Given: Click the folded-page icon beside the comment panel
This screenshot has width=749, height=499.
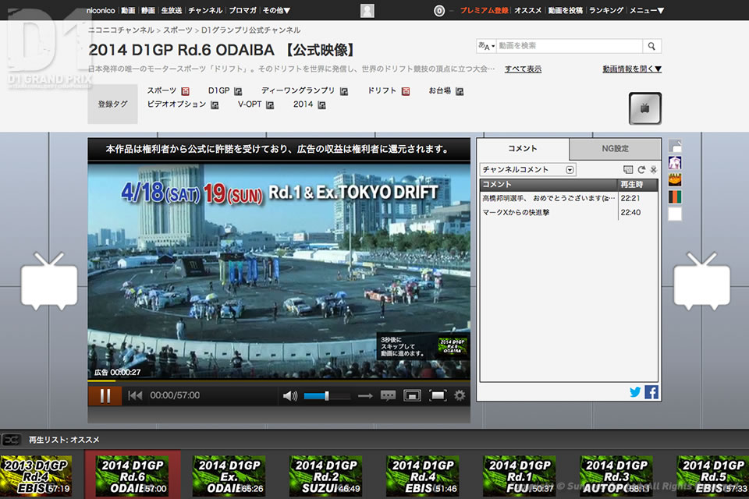Looking at the screenshot, I should point(675,145).
